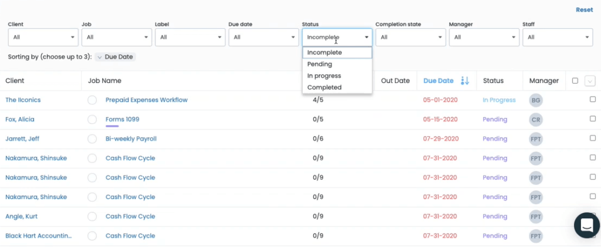
Task: Collapse the Status filter dropdown
Action: click(x=337, y=37)
